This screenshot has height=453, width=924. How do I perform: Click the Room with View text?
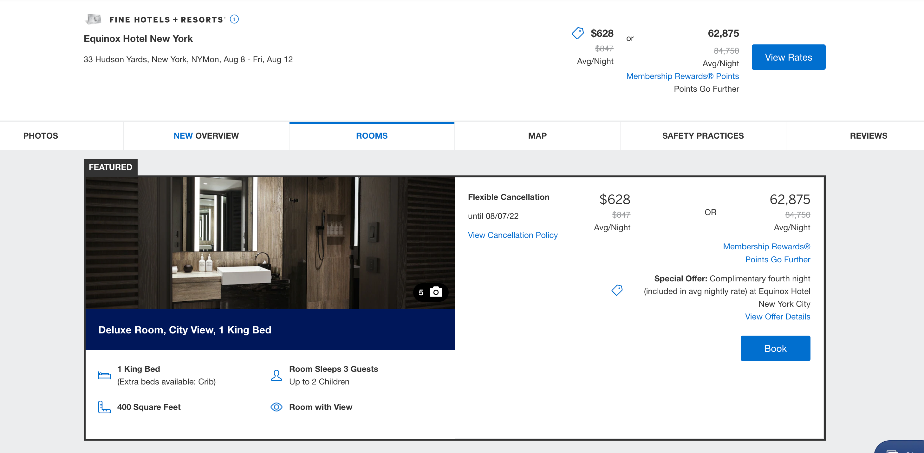(321, 407)
